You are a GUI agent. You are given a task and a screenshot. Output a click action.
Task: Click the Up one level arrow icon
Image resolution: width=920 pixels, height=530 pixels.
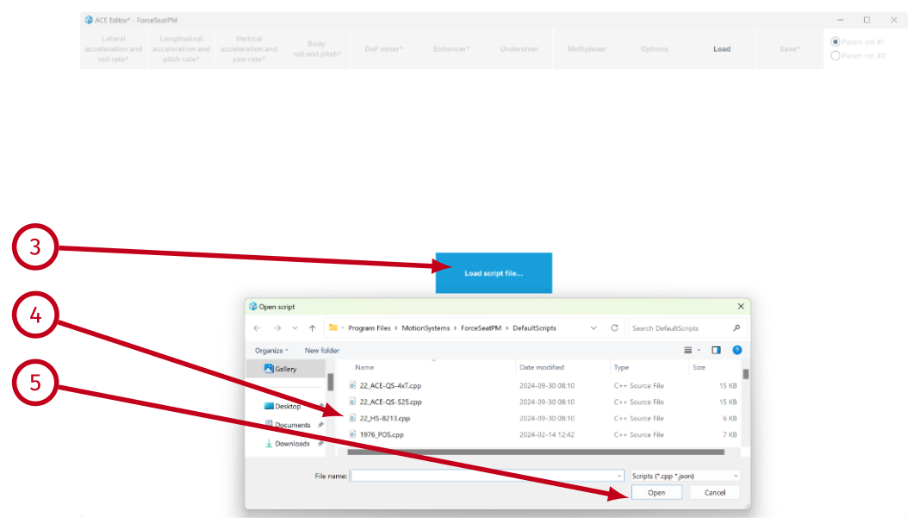point(312,328)
